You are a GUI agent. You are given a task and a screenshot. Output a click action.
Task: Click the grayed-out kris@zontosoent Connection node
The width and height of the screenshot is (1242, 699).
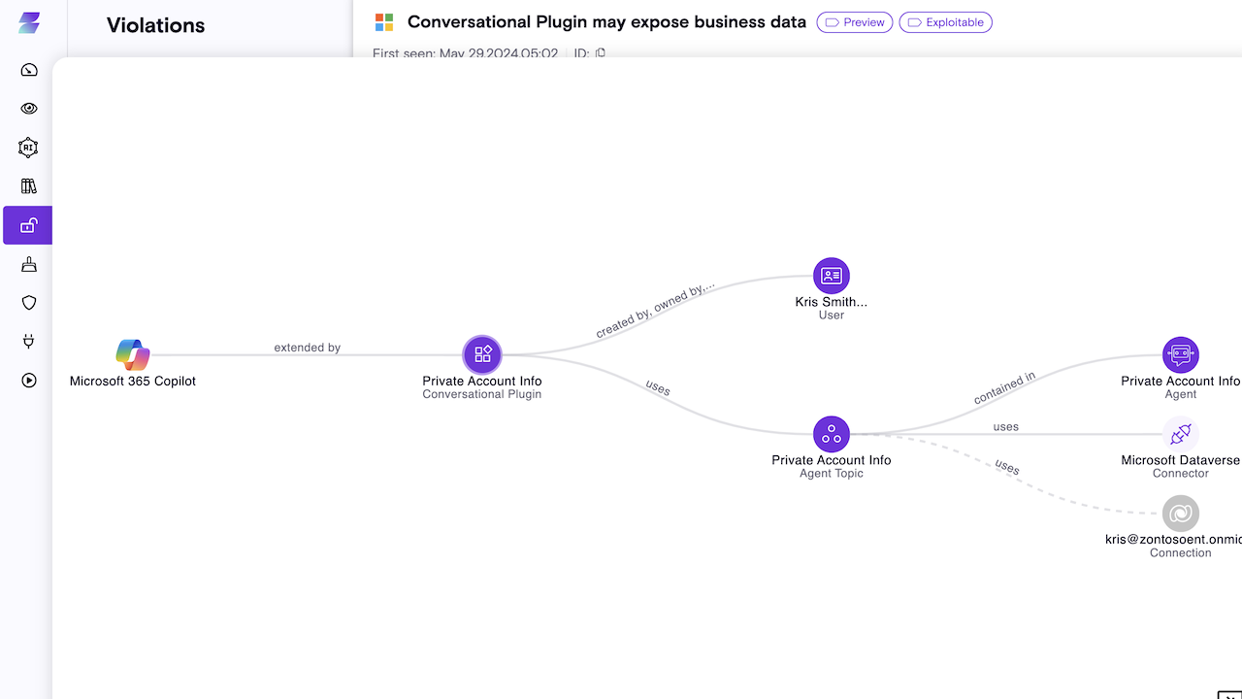point(1180,514)
